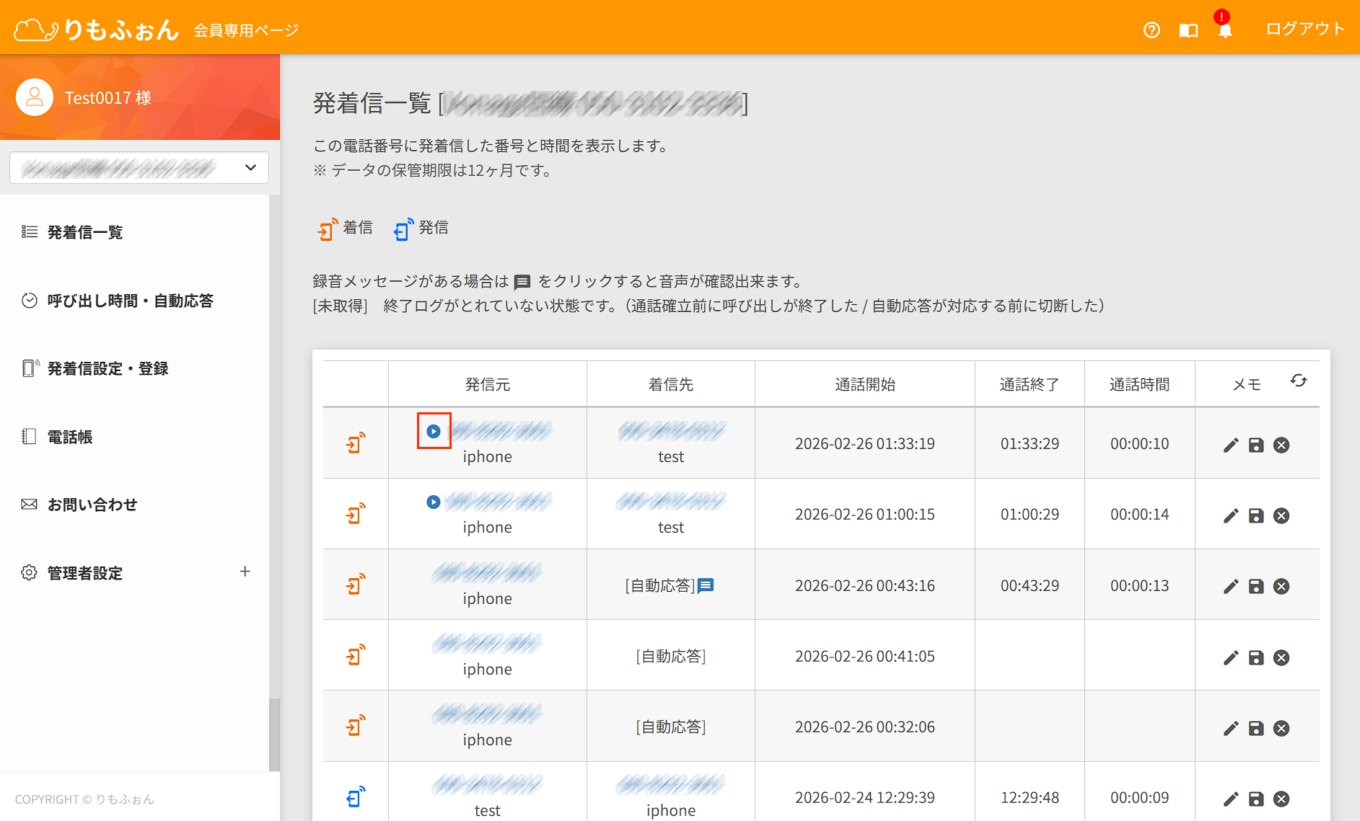Save memo for the 00:32:06 call
The height and width of the screenshot is (821, 1360).
1256,728
